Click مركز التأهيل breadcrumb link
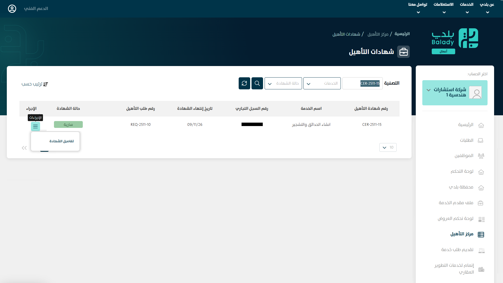This screenshot has width=503, height=283. coord(378,34)
